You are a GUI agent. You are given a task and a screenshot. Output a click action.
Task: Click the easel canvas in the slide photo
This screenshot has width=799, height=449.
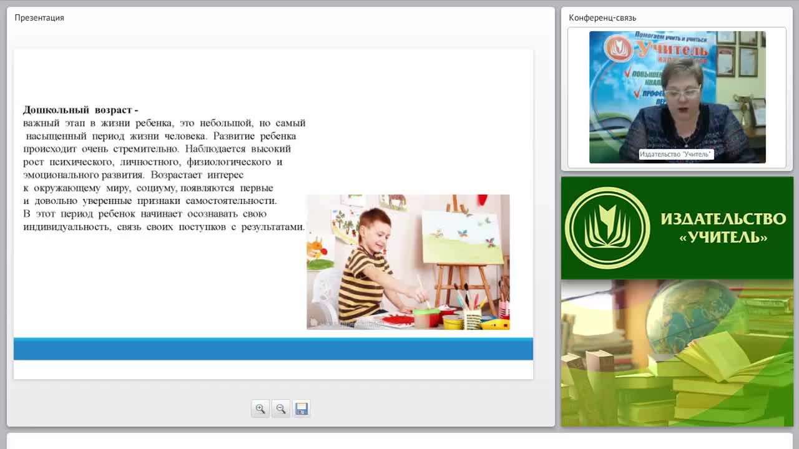point(463,238)
